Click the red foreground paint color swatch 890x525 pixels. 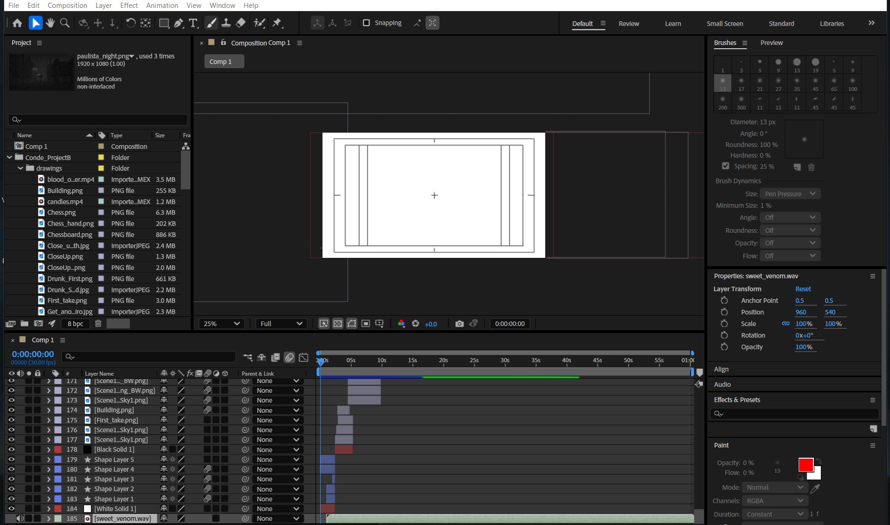point(805,464)
